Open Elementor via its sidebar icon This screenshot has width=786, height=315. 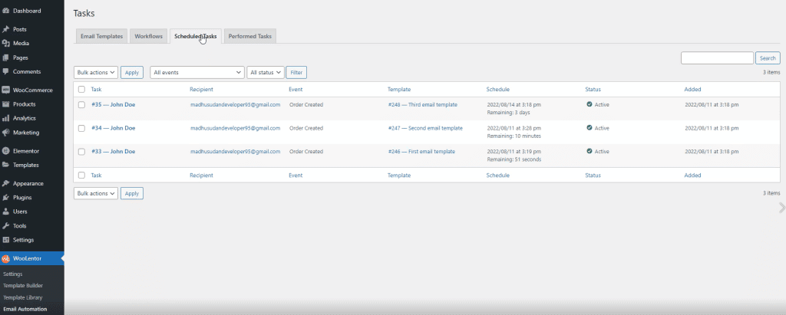pos(6,151)
